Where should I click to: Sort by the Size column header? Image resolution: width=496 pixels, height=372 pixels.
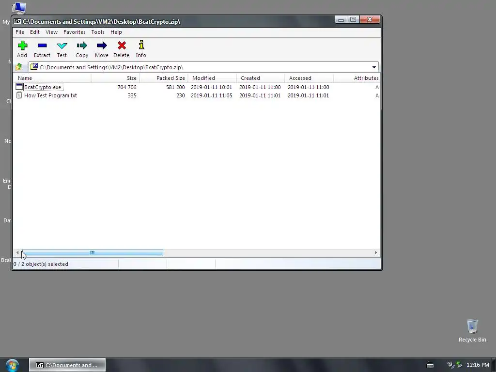coord(115,78)
